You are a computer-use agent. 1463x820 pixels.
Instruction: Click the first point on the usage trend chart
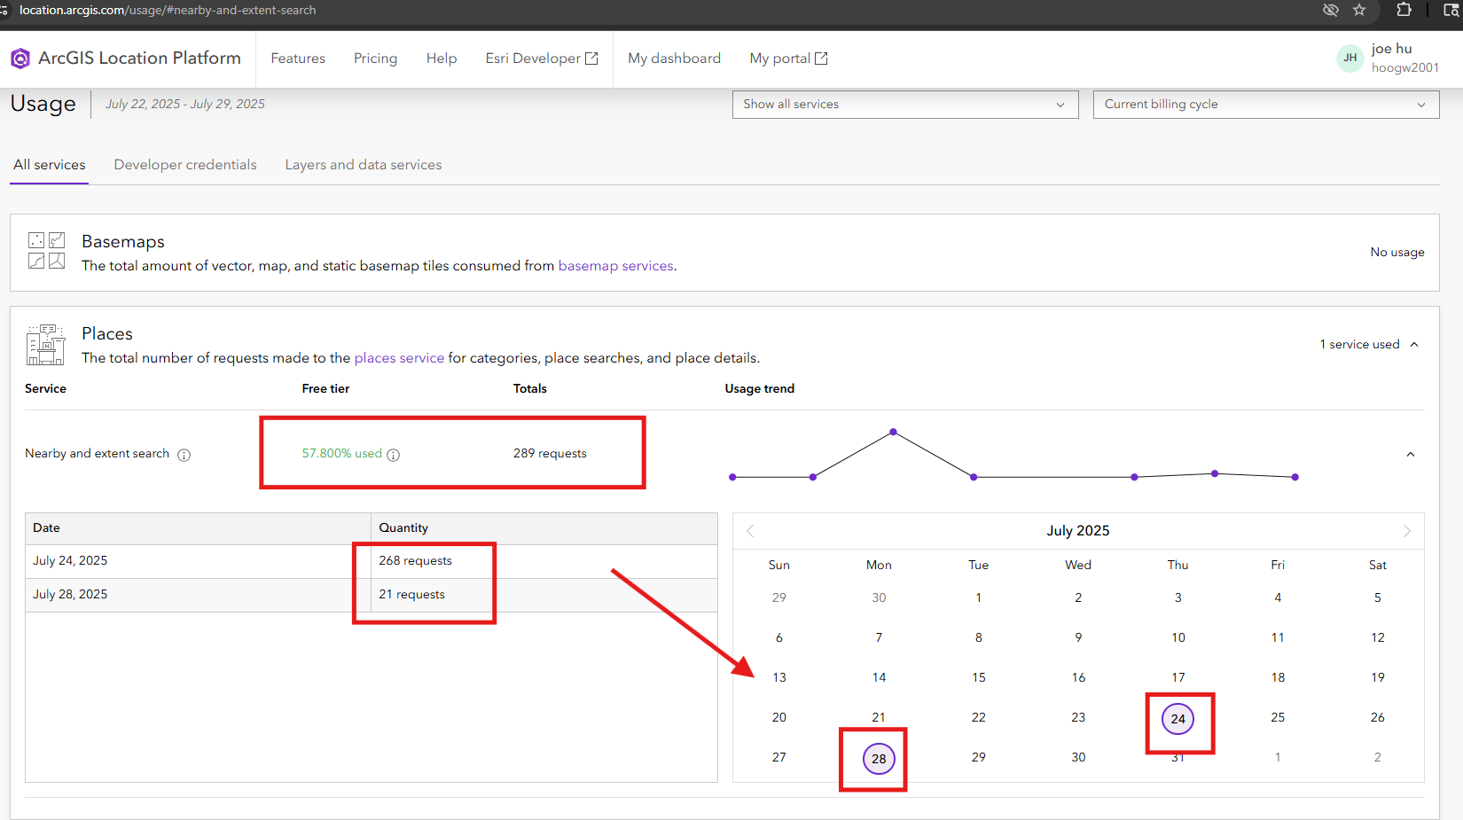tap(732, 477)
